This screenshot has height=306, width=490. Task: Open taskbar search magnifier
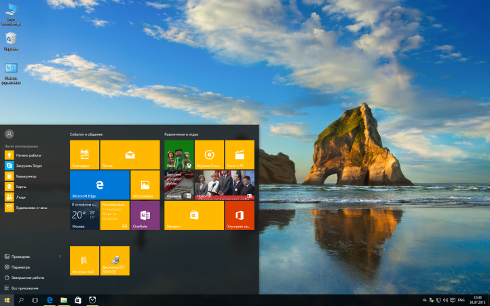21,301
